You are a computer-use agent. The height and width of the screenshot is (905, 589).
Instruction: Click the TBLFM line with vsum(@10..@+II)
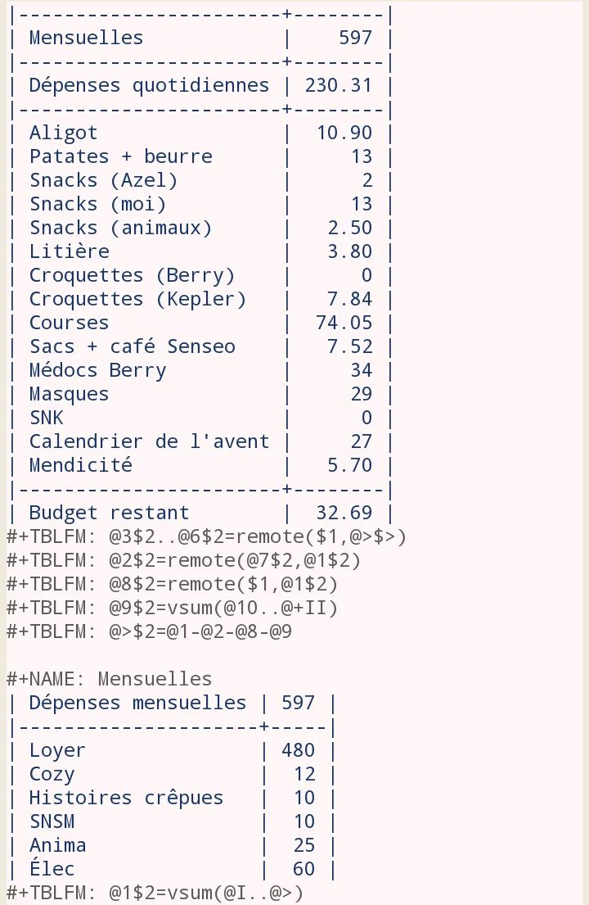tap(173, 608)
